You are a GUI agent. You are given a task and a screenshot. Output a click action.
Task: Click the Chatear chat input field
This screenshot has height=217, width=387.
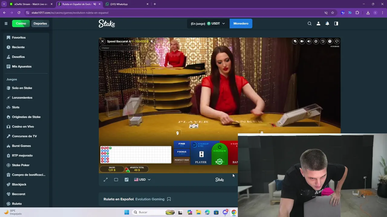click(119, 48)
